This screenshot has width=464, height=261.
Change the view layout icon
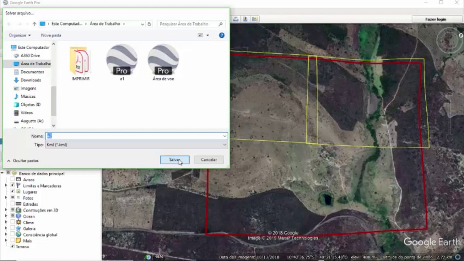coord(200,35)
